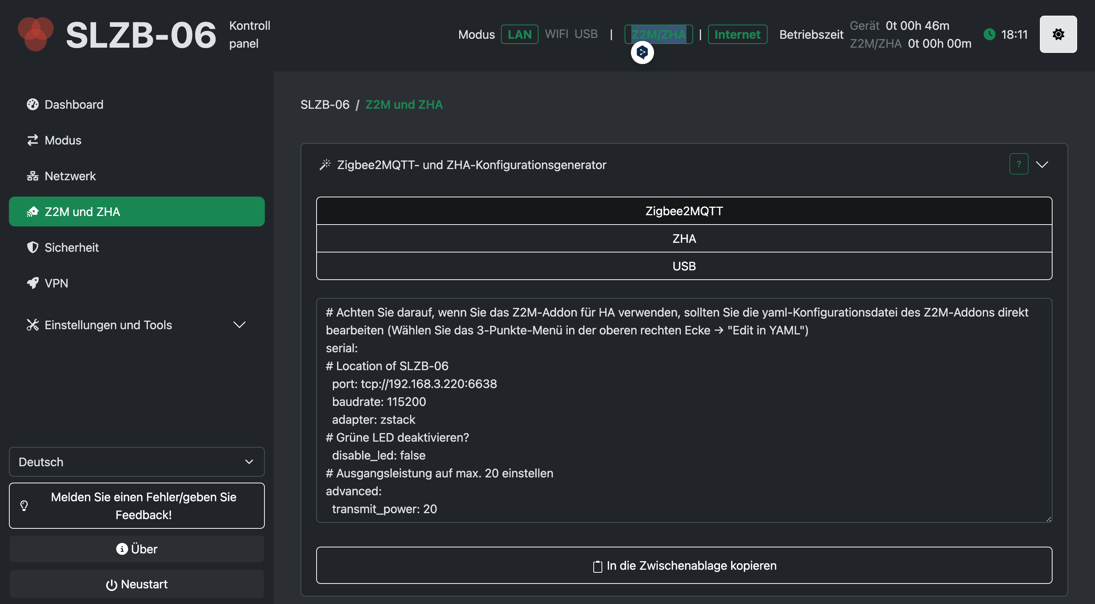Click the SLZB-06 breadcrumb link
The width and height of the screenshot is (1095, 604).
[x=325, y=105]
